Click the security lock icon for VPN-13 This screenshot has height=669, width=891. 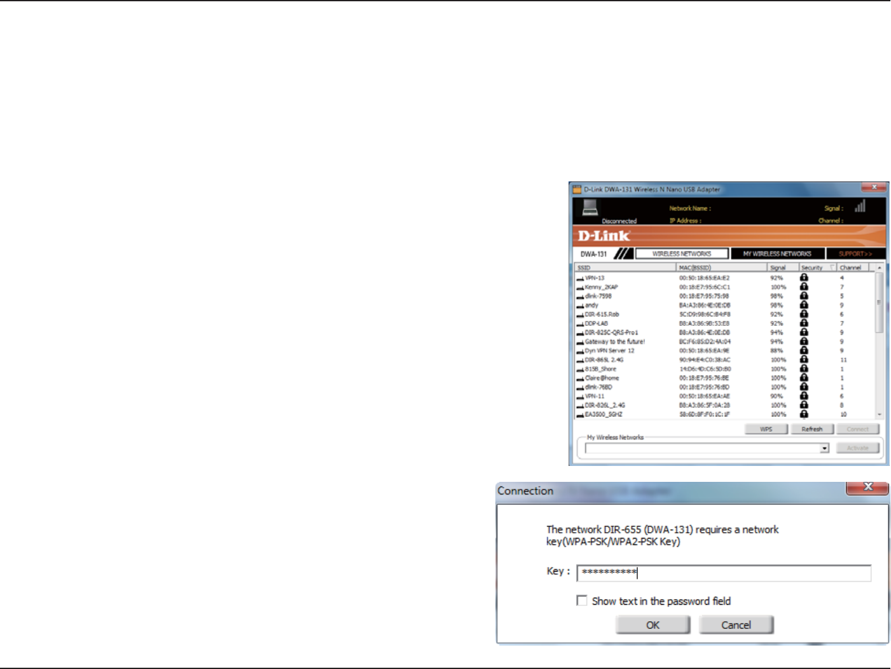click(x=804, y=278)
